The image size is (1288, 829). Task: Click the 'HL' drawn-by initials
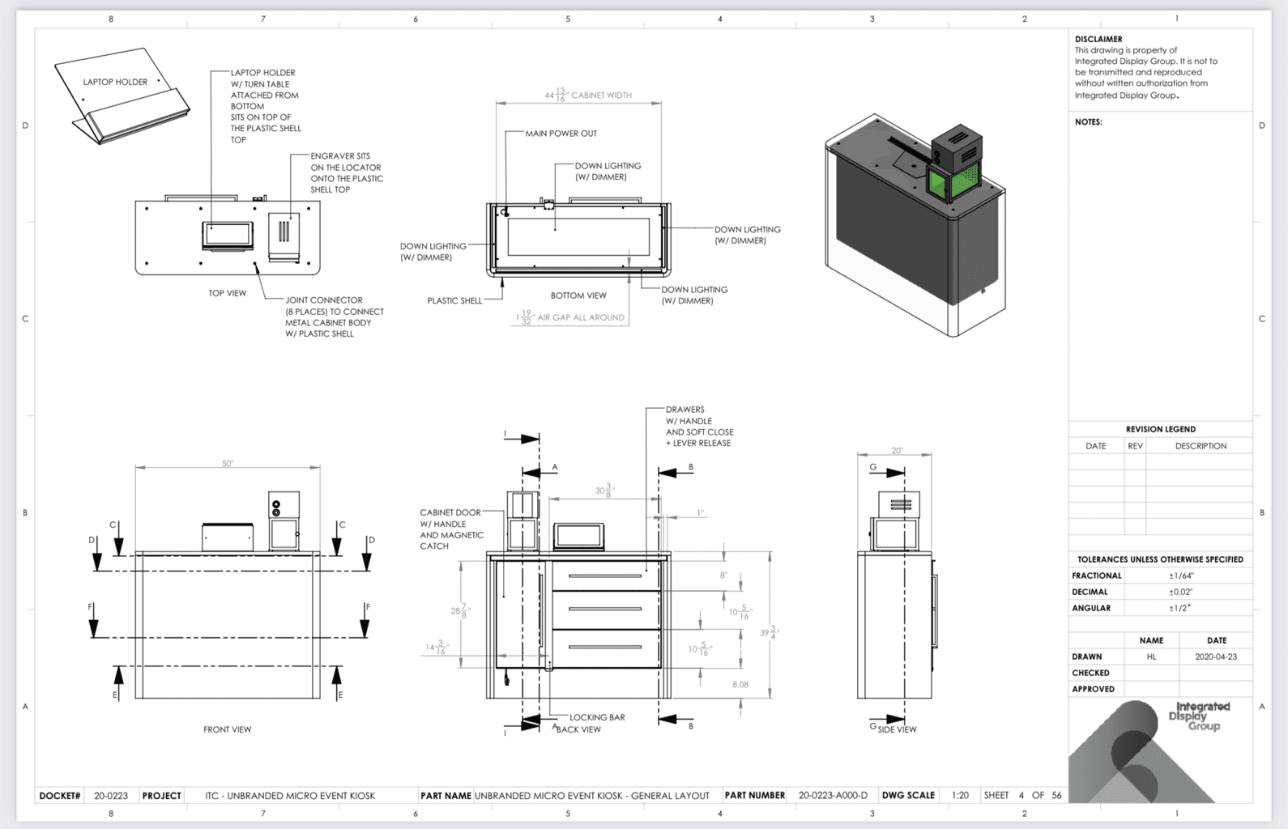[x=1151, y=657]
